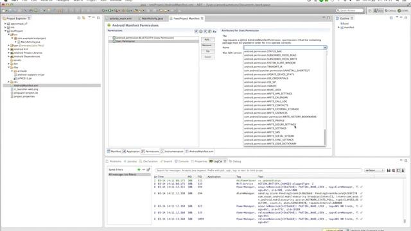Expand the gen folder

click(x=8, y=46)
